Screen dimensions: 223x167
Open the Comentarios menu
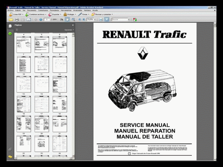tap(43, 10)
